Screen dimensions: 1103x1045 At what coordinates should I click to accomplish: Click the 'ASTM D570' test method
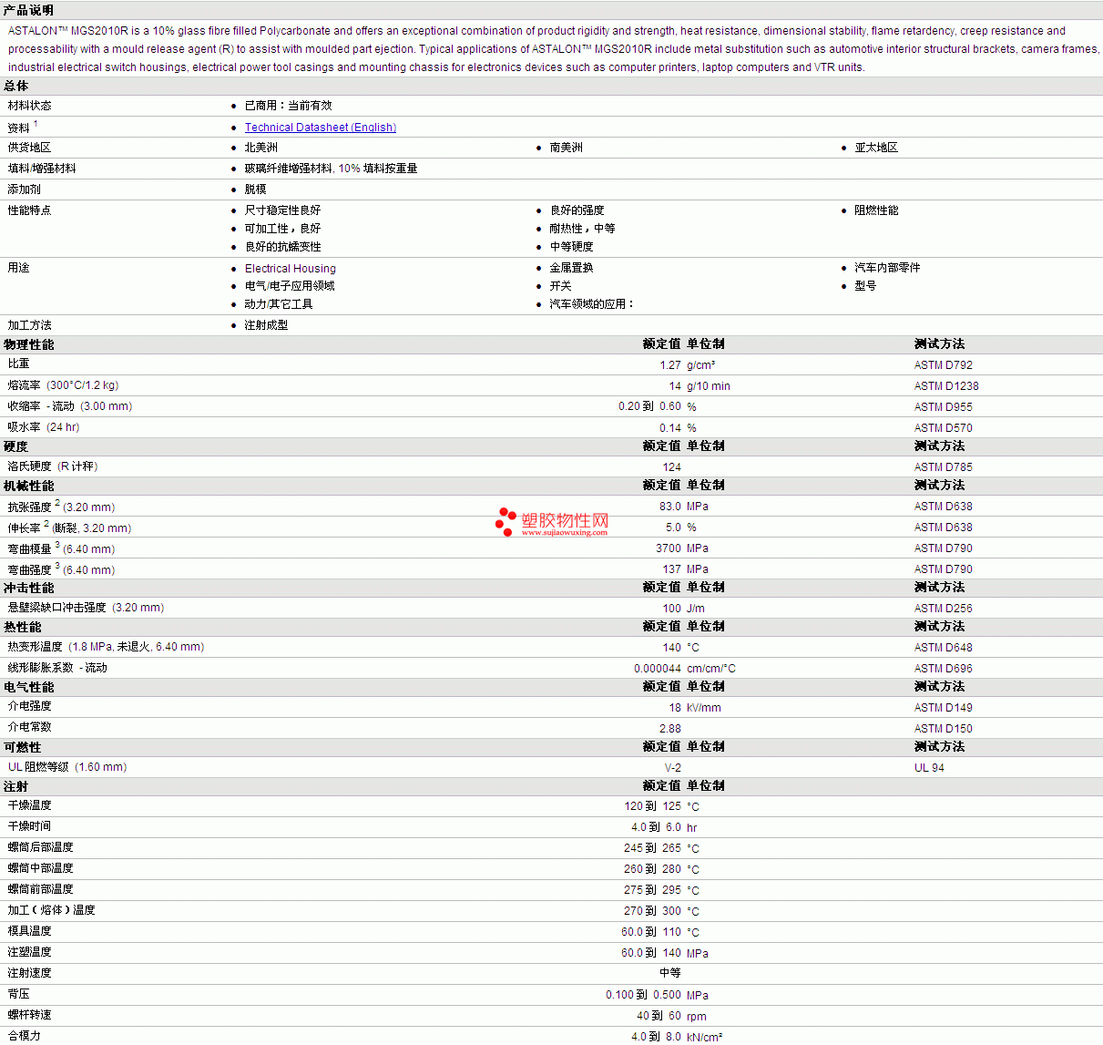(944, 428)
